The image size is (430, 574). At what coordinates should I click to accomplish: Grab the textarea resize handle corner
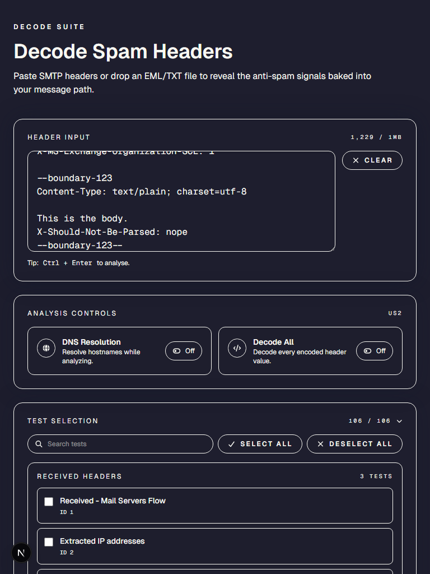pos(332,248)
